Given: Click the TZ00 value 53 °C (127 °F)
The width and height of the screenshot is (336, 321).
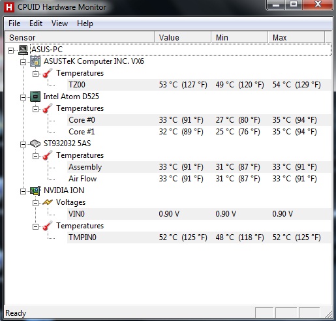Looking at the screenshot, I should pos(183,85).
